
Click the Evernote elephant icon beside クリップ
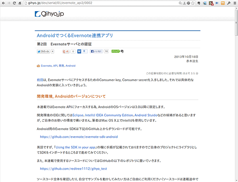(122, 51)
